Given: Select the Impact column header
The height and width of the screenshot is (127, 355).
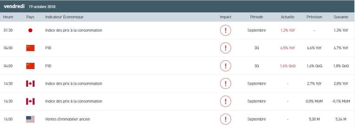Looking at the screenshot, I should [225, 17].
